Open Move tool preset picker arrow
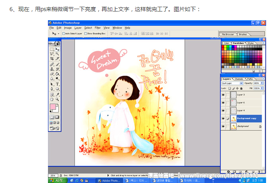The width and height of the screenshot is (274, 183). [58, 34]
